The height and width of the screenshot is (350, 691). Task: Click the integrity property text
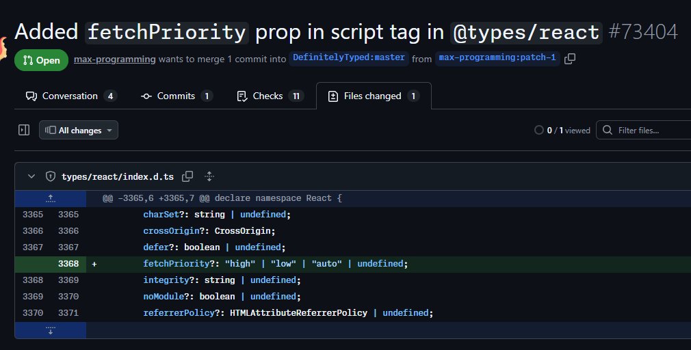pyautogui.click(x=166, y=280)
